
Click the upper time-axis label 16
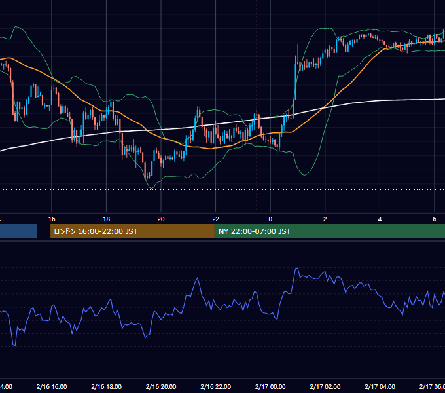52,219
